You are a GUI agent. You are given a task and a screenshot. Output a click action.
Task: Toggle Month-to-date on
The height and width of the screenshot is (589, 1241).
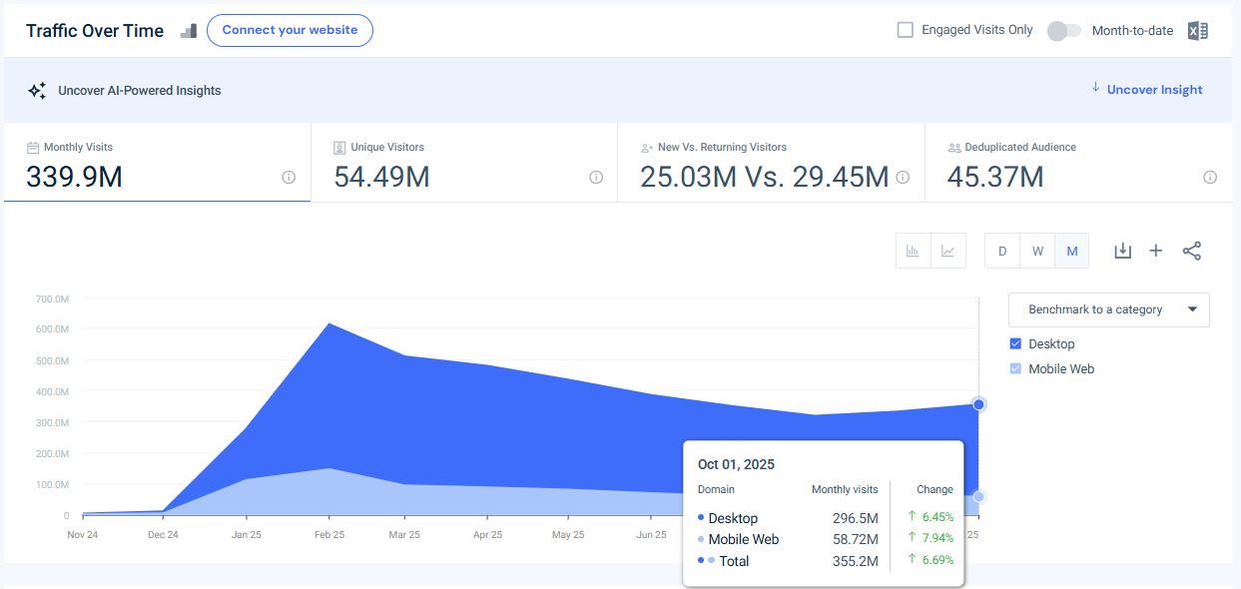pos(1063,31)
